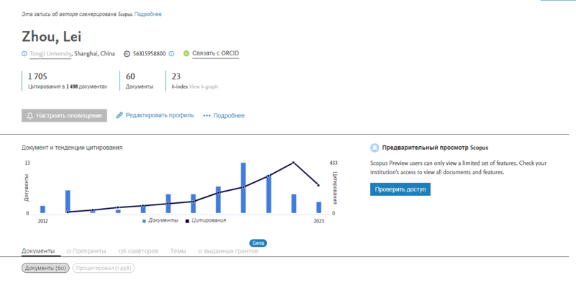
Task: Click the green ORCID logo icon
Action: [x=186, y=53]
